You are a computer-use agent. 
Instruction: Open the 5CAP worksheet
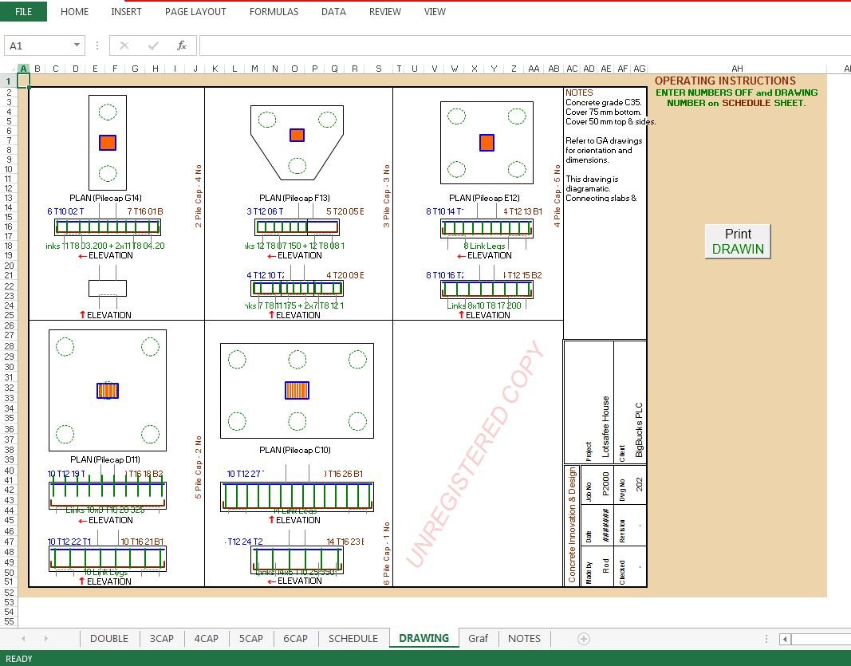pyautogui.click(x=250, y=638)
